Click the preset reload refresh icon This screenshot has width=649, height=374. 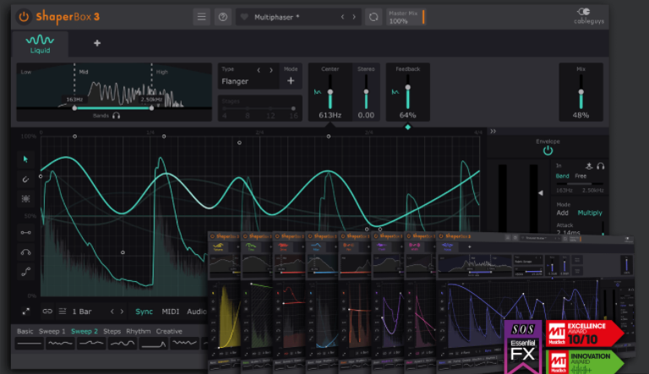pyautogui.click(x=374, y=17)
